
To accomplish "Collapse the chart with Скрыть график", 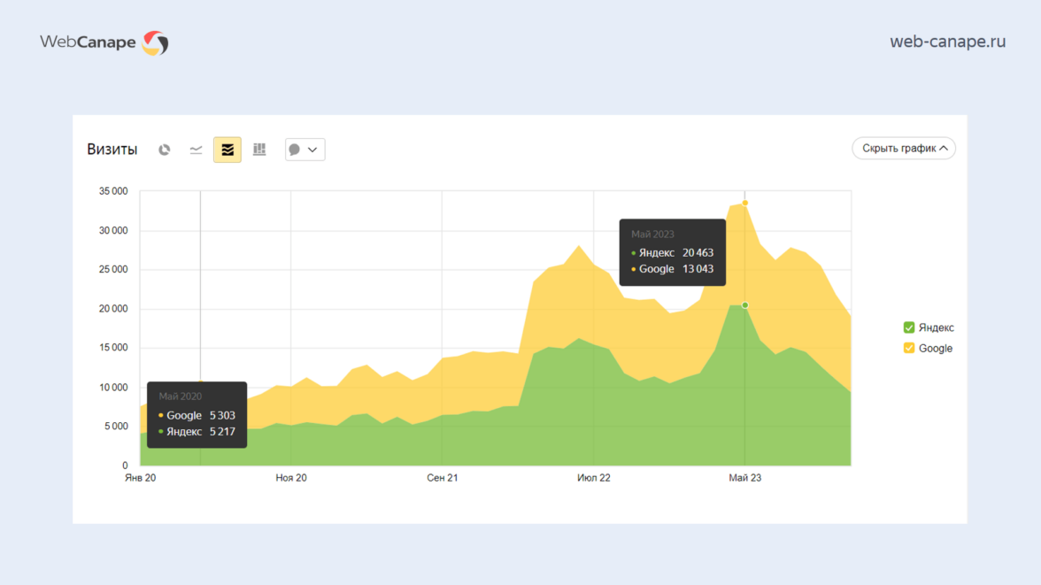I will (x=903, y=149).
